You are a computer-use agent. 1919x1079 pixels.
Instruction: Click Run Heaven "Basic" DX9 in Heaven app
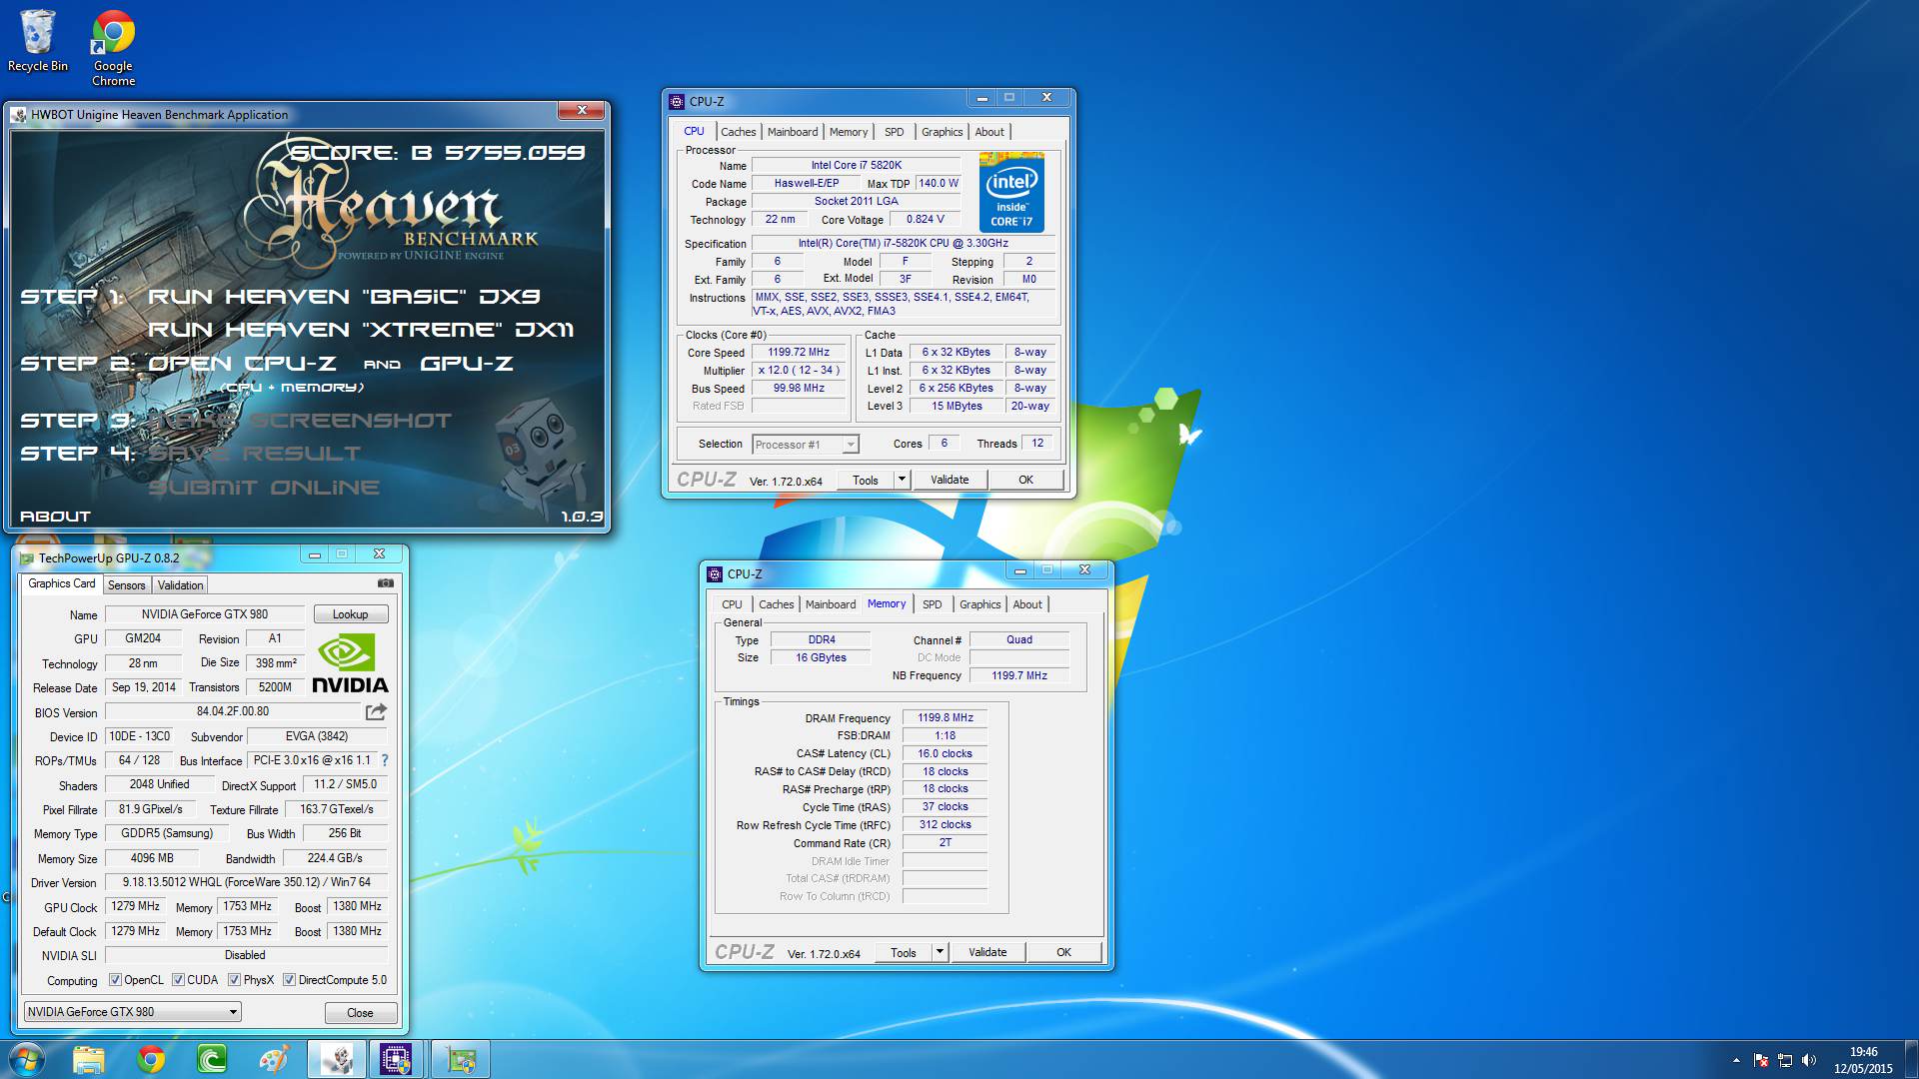[x=344, y=297]
